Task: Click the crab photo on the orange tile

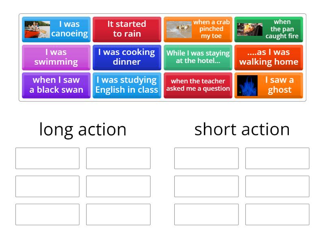Action: [x=179, y=29]
